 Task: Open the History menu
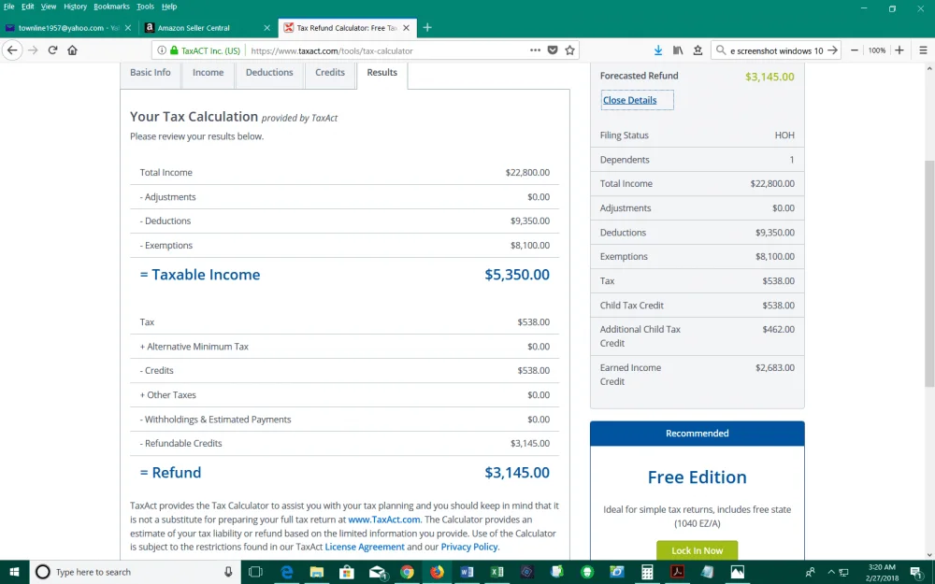pyautogui.click(x=75, y=7)
